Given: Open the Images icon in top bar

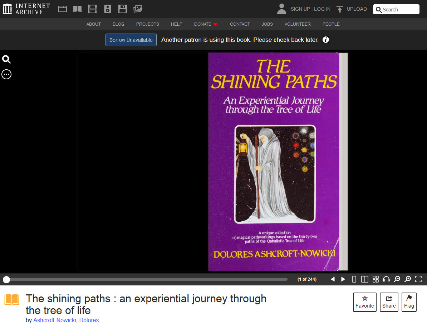Looking at the screenshot, I should (138, 9).
